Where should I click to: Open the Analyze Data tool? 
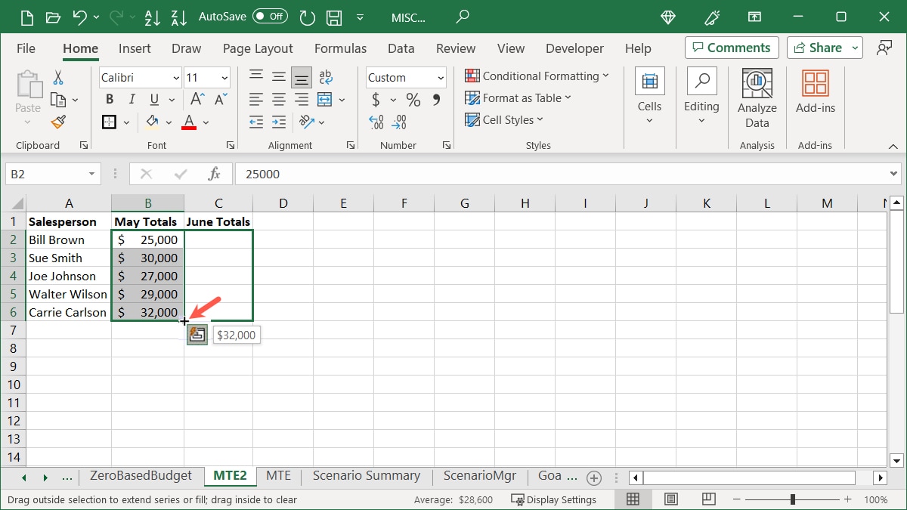[757, 98]
